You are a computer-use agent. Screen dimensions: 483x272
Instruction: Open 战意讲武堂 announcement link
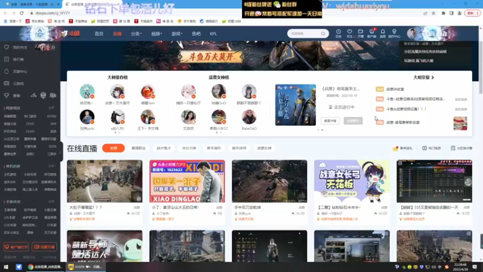[395, 89]
